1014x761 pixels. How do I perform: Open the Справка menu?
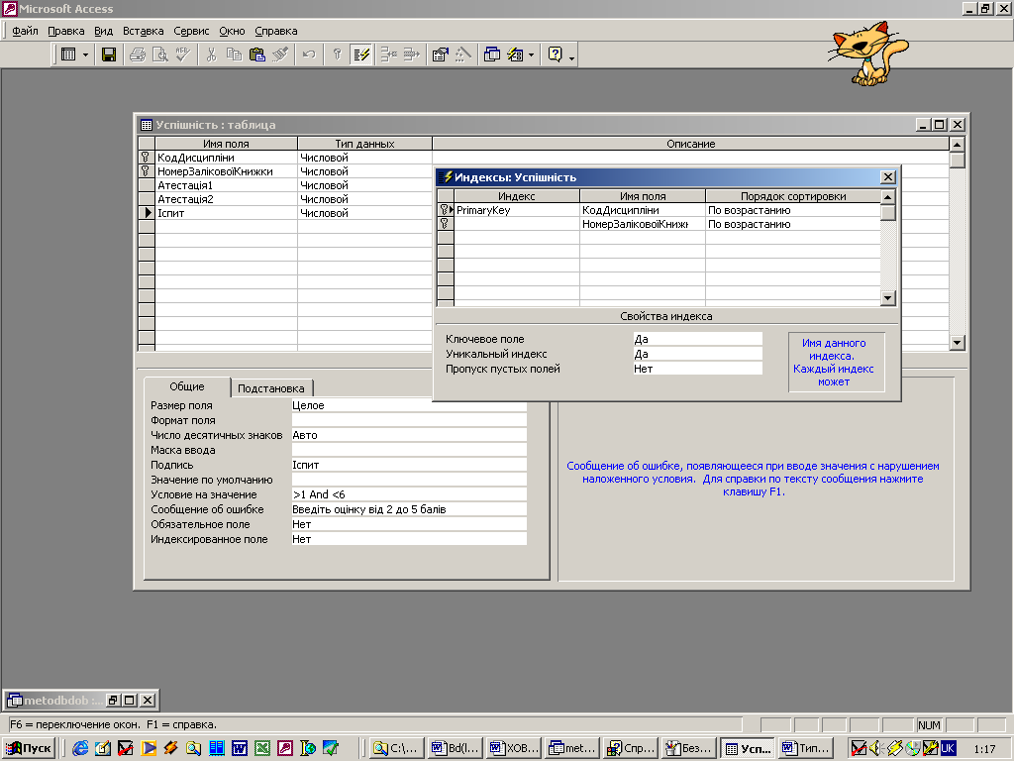click(x=276, y=31)
